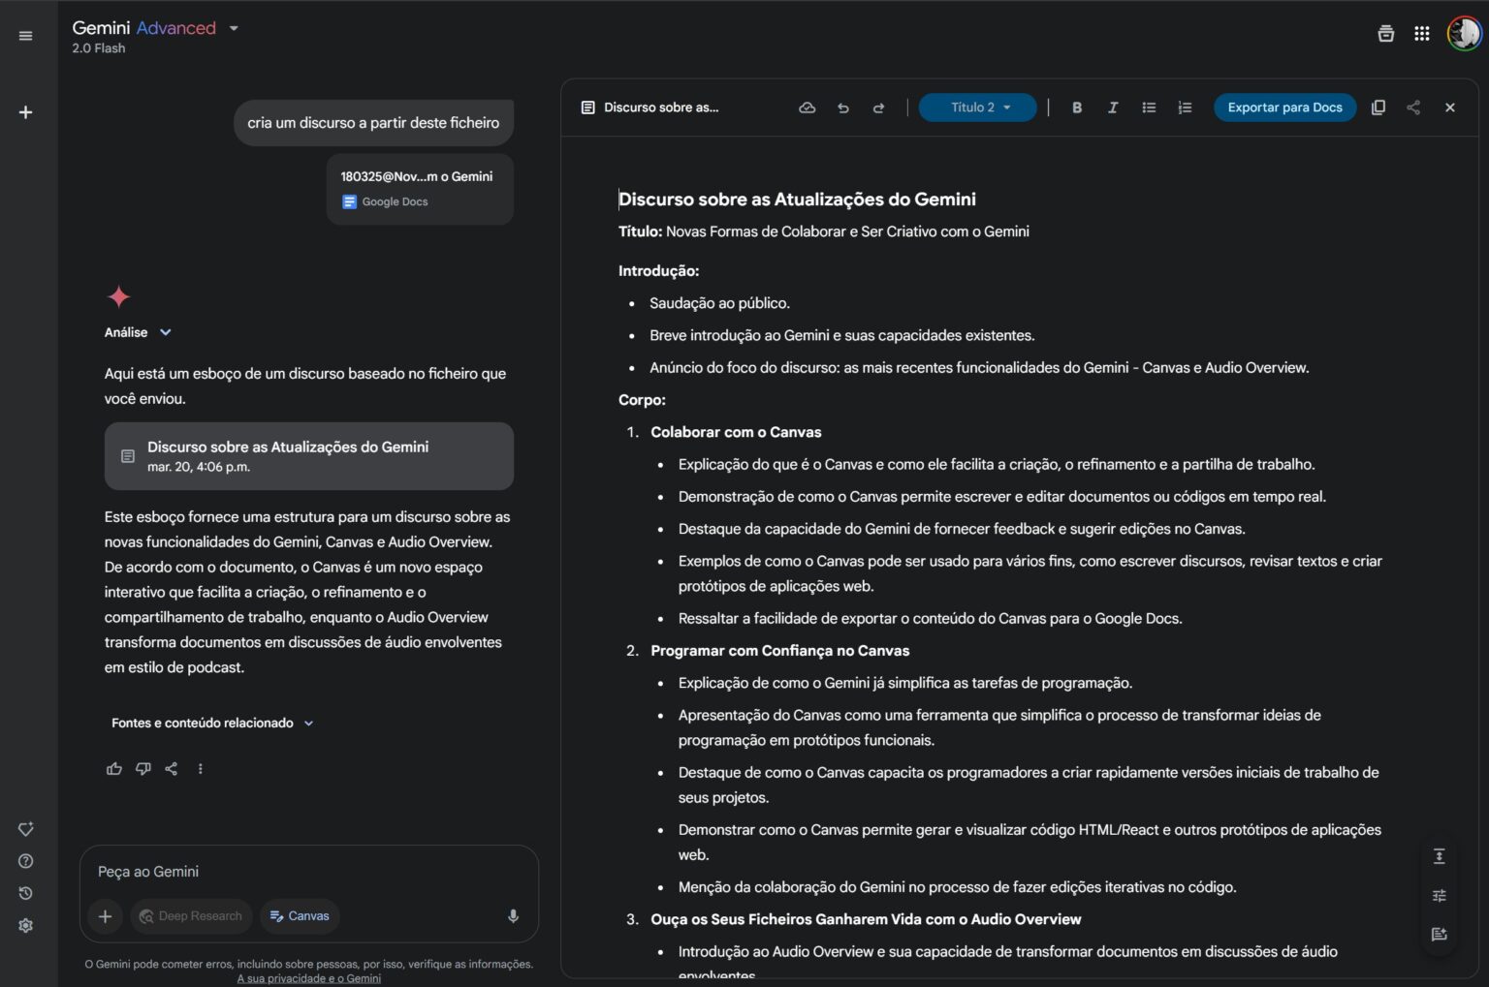Open the Google apps grid
Screen dimensions: 1489x987
coord(1421,34)
